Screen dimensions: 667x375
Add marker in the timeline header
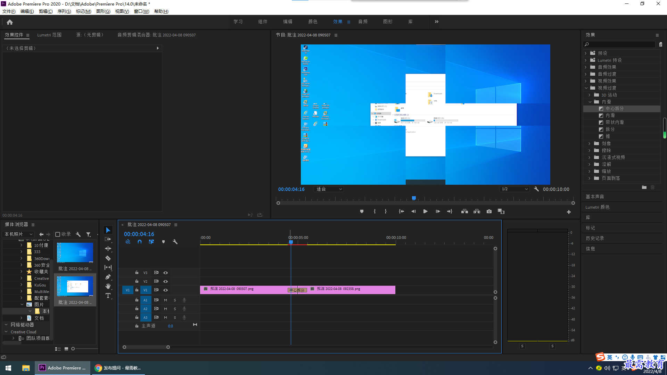point(163,242)
